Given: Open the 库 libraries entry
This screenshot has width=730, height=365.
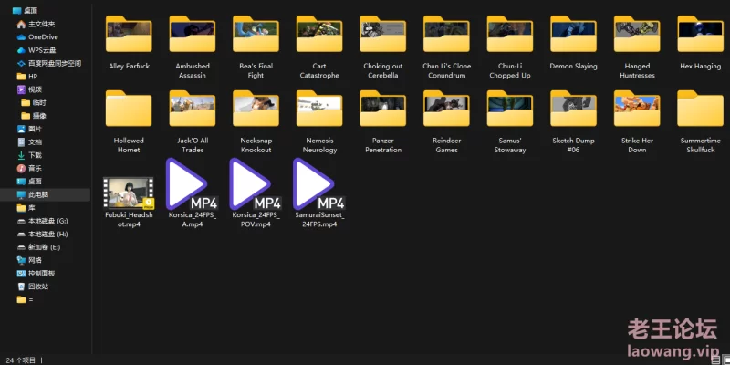Looking at the screenshot, I should pos(32,207).
